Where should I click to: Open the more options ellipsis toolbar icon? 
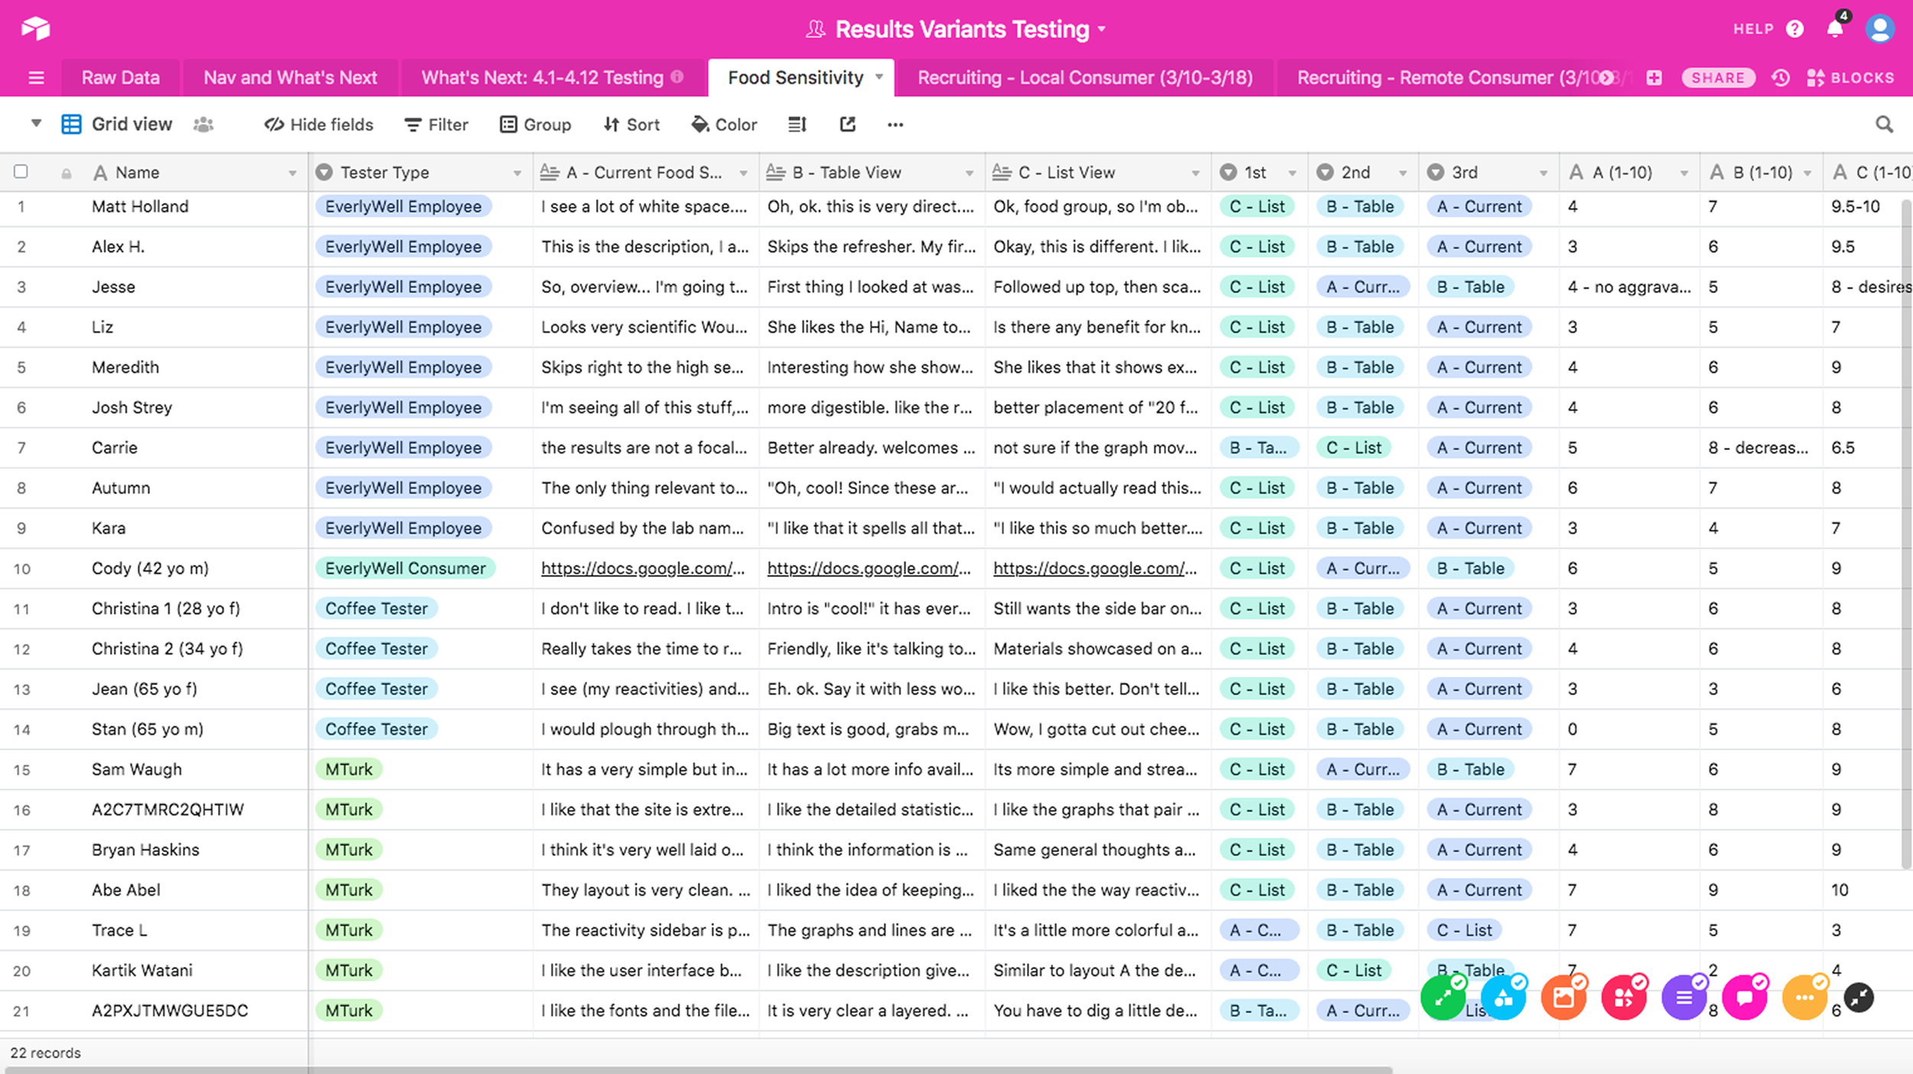pyautogui.click(x=895, y=124)
